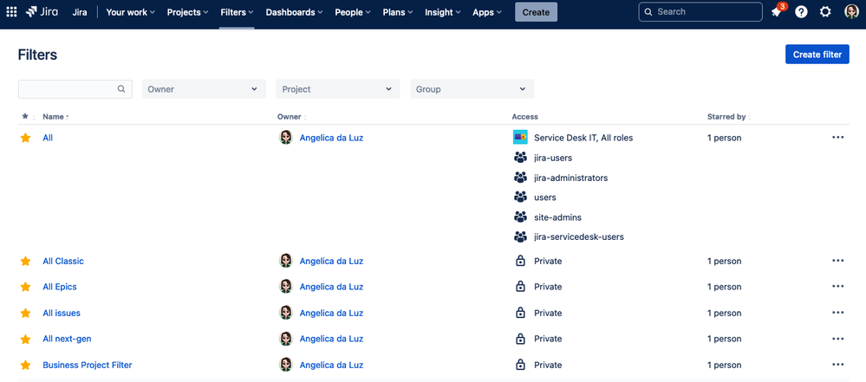The image size is (866, 382).
Task: Click the filter search input field
Action: click(x=75, y=89)
